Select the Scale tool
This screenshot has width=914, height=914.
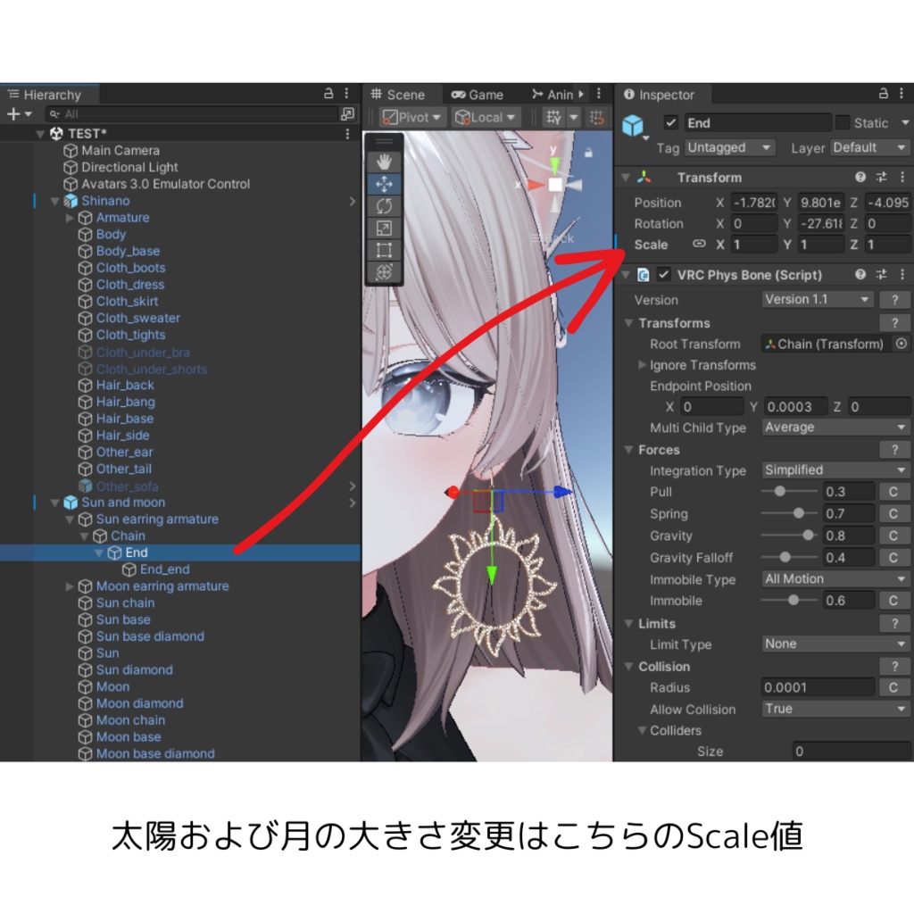[x=384, y=228]
